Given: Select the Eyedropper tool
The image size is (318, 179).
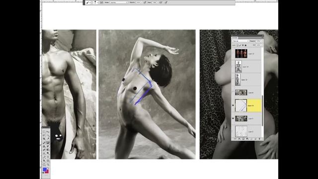Looking at the screenshot, I should (x=48, y=139).
